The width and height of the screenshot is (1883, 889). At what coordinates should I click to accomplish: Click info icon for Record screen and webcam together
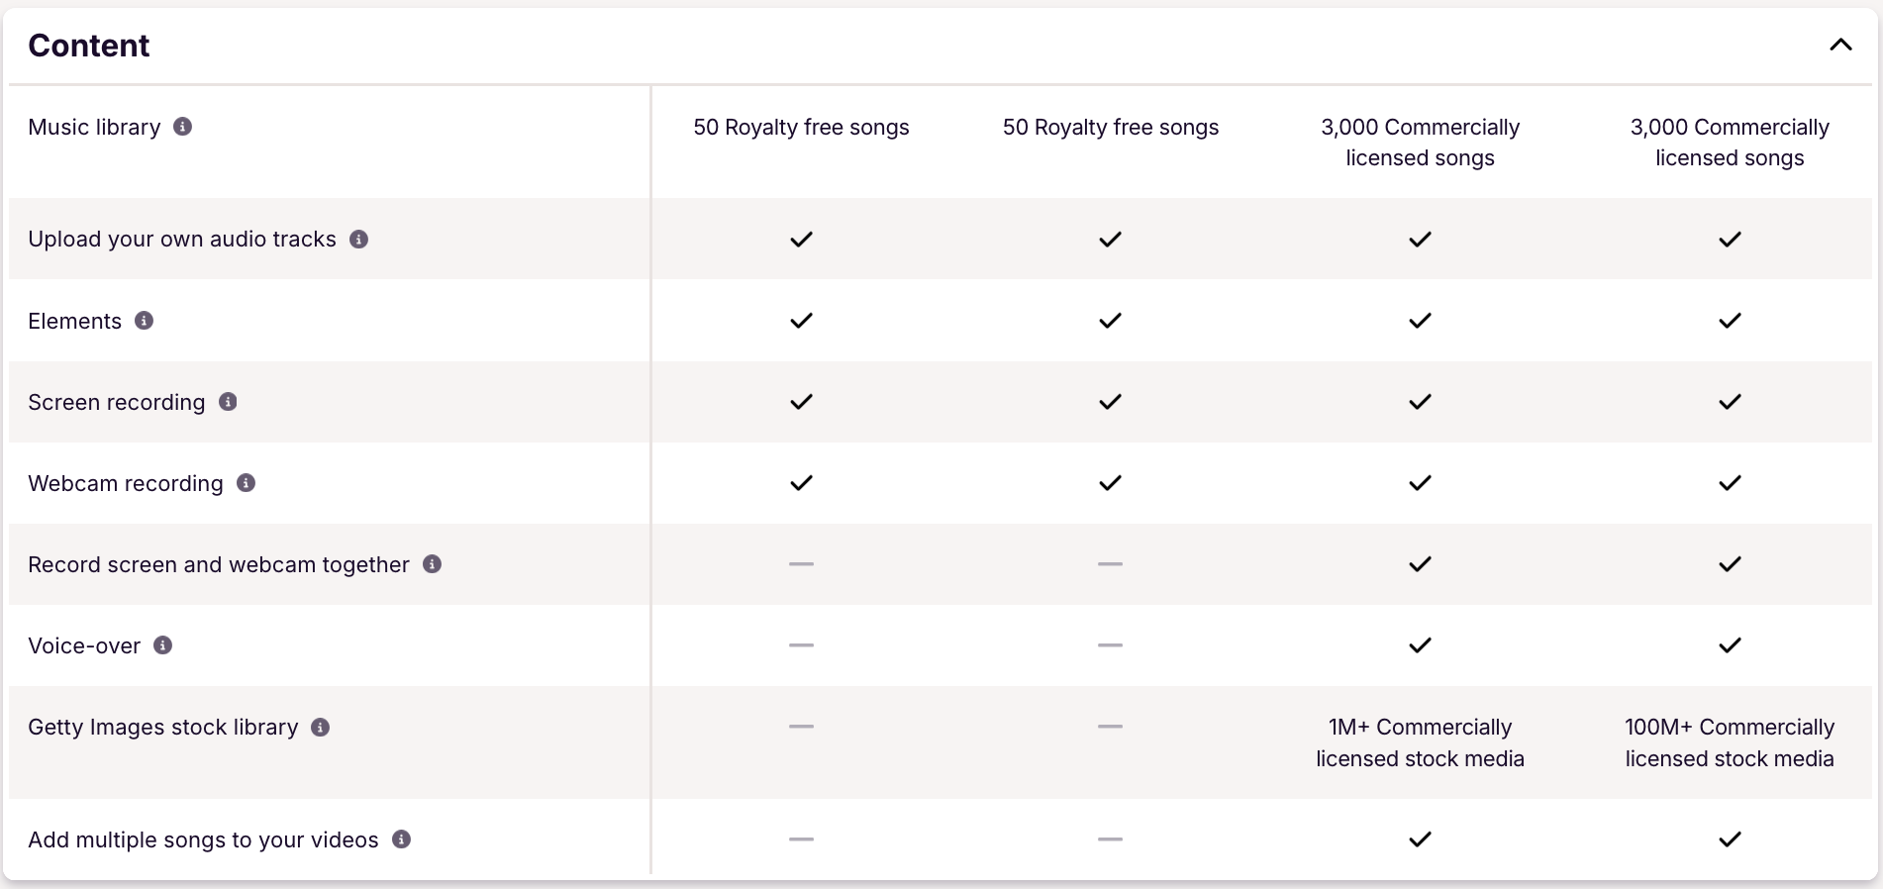tap(432, 564)
